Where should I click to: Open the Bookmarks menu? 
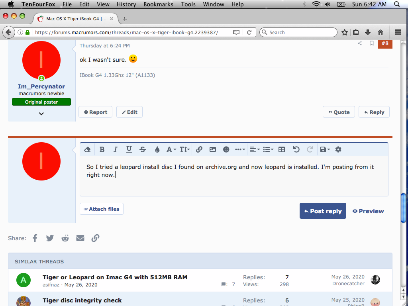158,4
